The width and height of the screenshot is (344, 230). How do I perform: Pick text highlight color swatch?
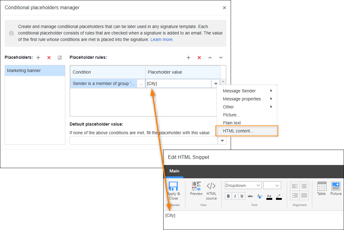coord(279,197)
